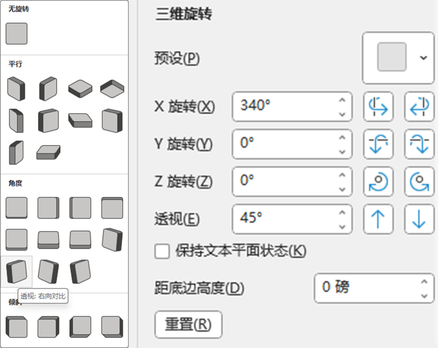Pick the fourth 平行 top-row preset showing underside
This screenshot has height=348, width=438.
(112, 89)
